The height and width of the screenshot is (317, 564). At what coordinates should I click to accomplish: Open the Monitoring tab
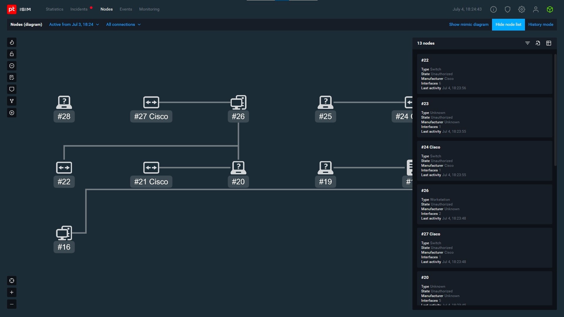point(149,9)
